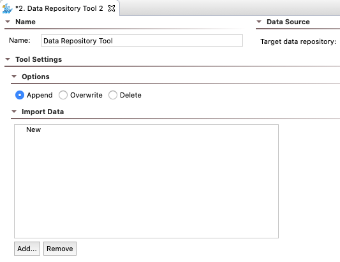Collapse the Tool Settings section triangle
Image resolution: width=340 pixels, height=262 pixels.
coord(8,59)
